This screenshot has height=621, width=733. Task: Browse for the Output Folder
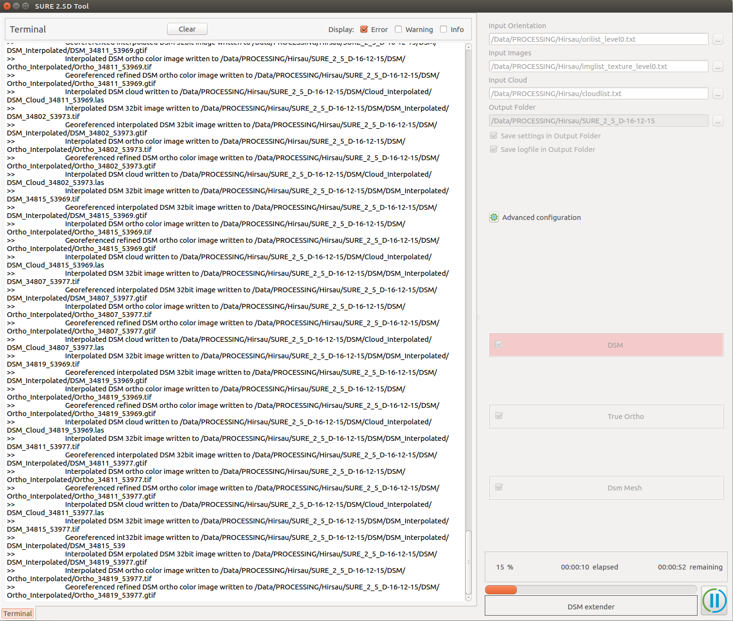coord(718,121)
